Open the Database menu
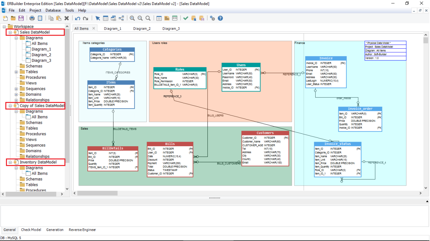Screen dimensions: 430x241 click(x=53, y=10)
